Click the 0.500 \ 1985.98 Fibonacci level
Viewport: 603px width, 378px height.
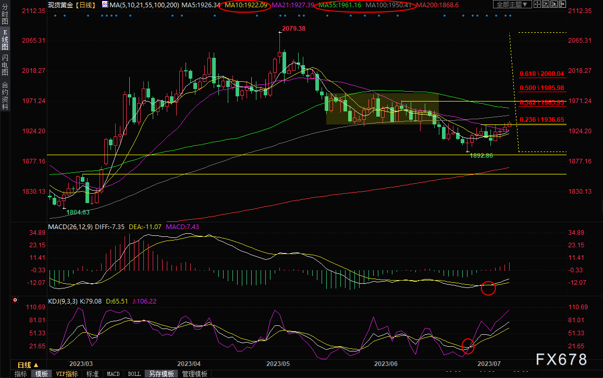tap(542, 88)
